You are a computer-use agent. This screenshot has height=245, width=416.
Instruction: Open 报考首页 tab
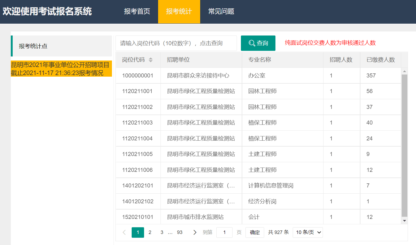(x=137, y=12)
